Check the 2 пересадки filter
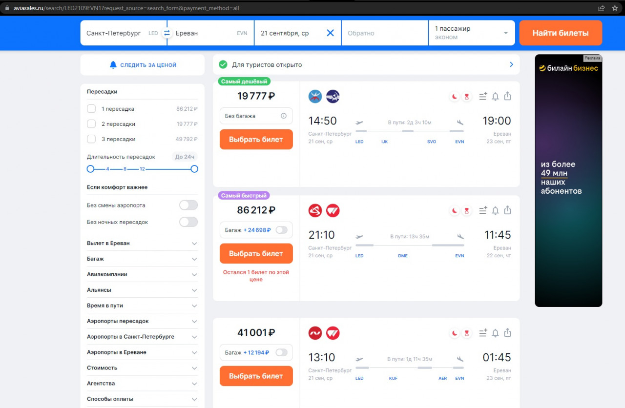This screenshot has height=408, width=625. click(91, 124)
